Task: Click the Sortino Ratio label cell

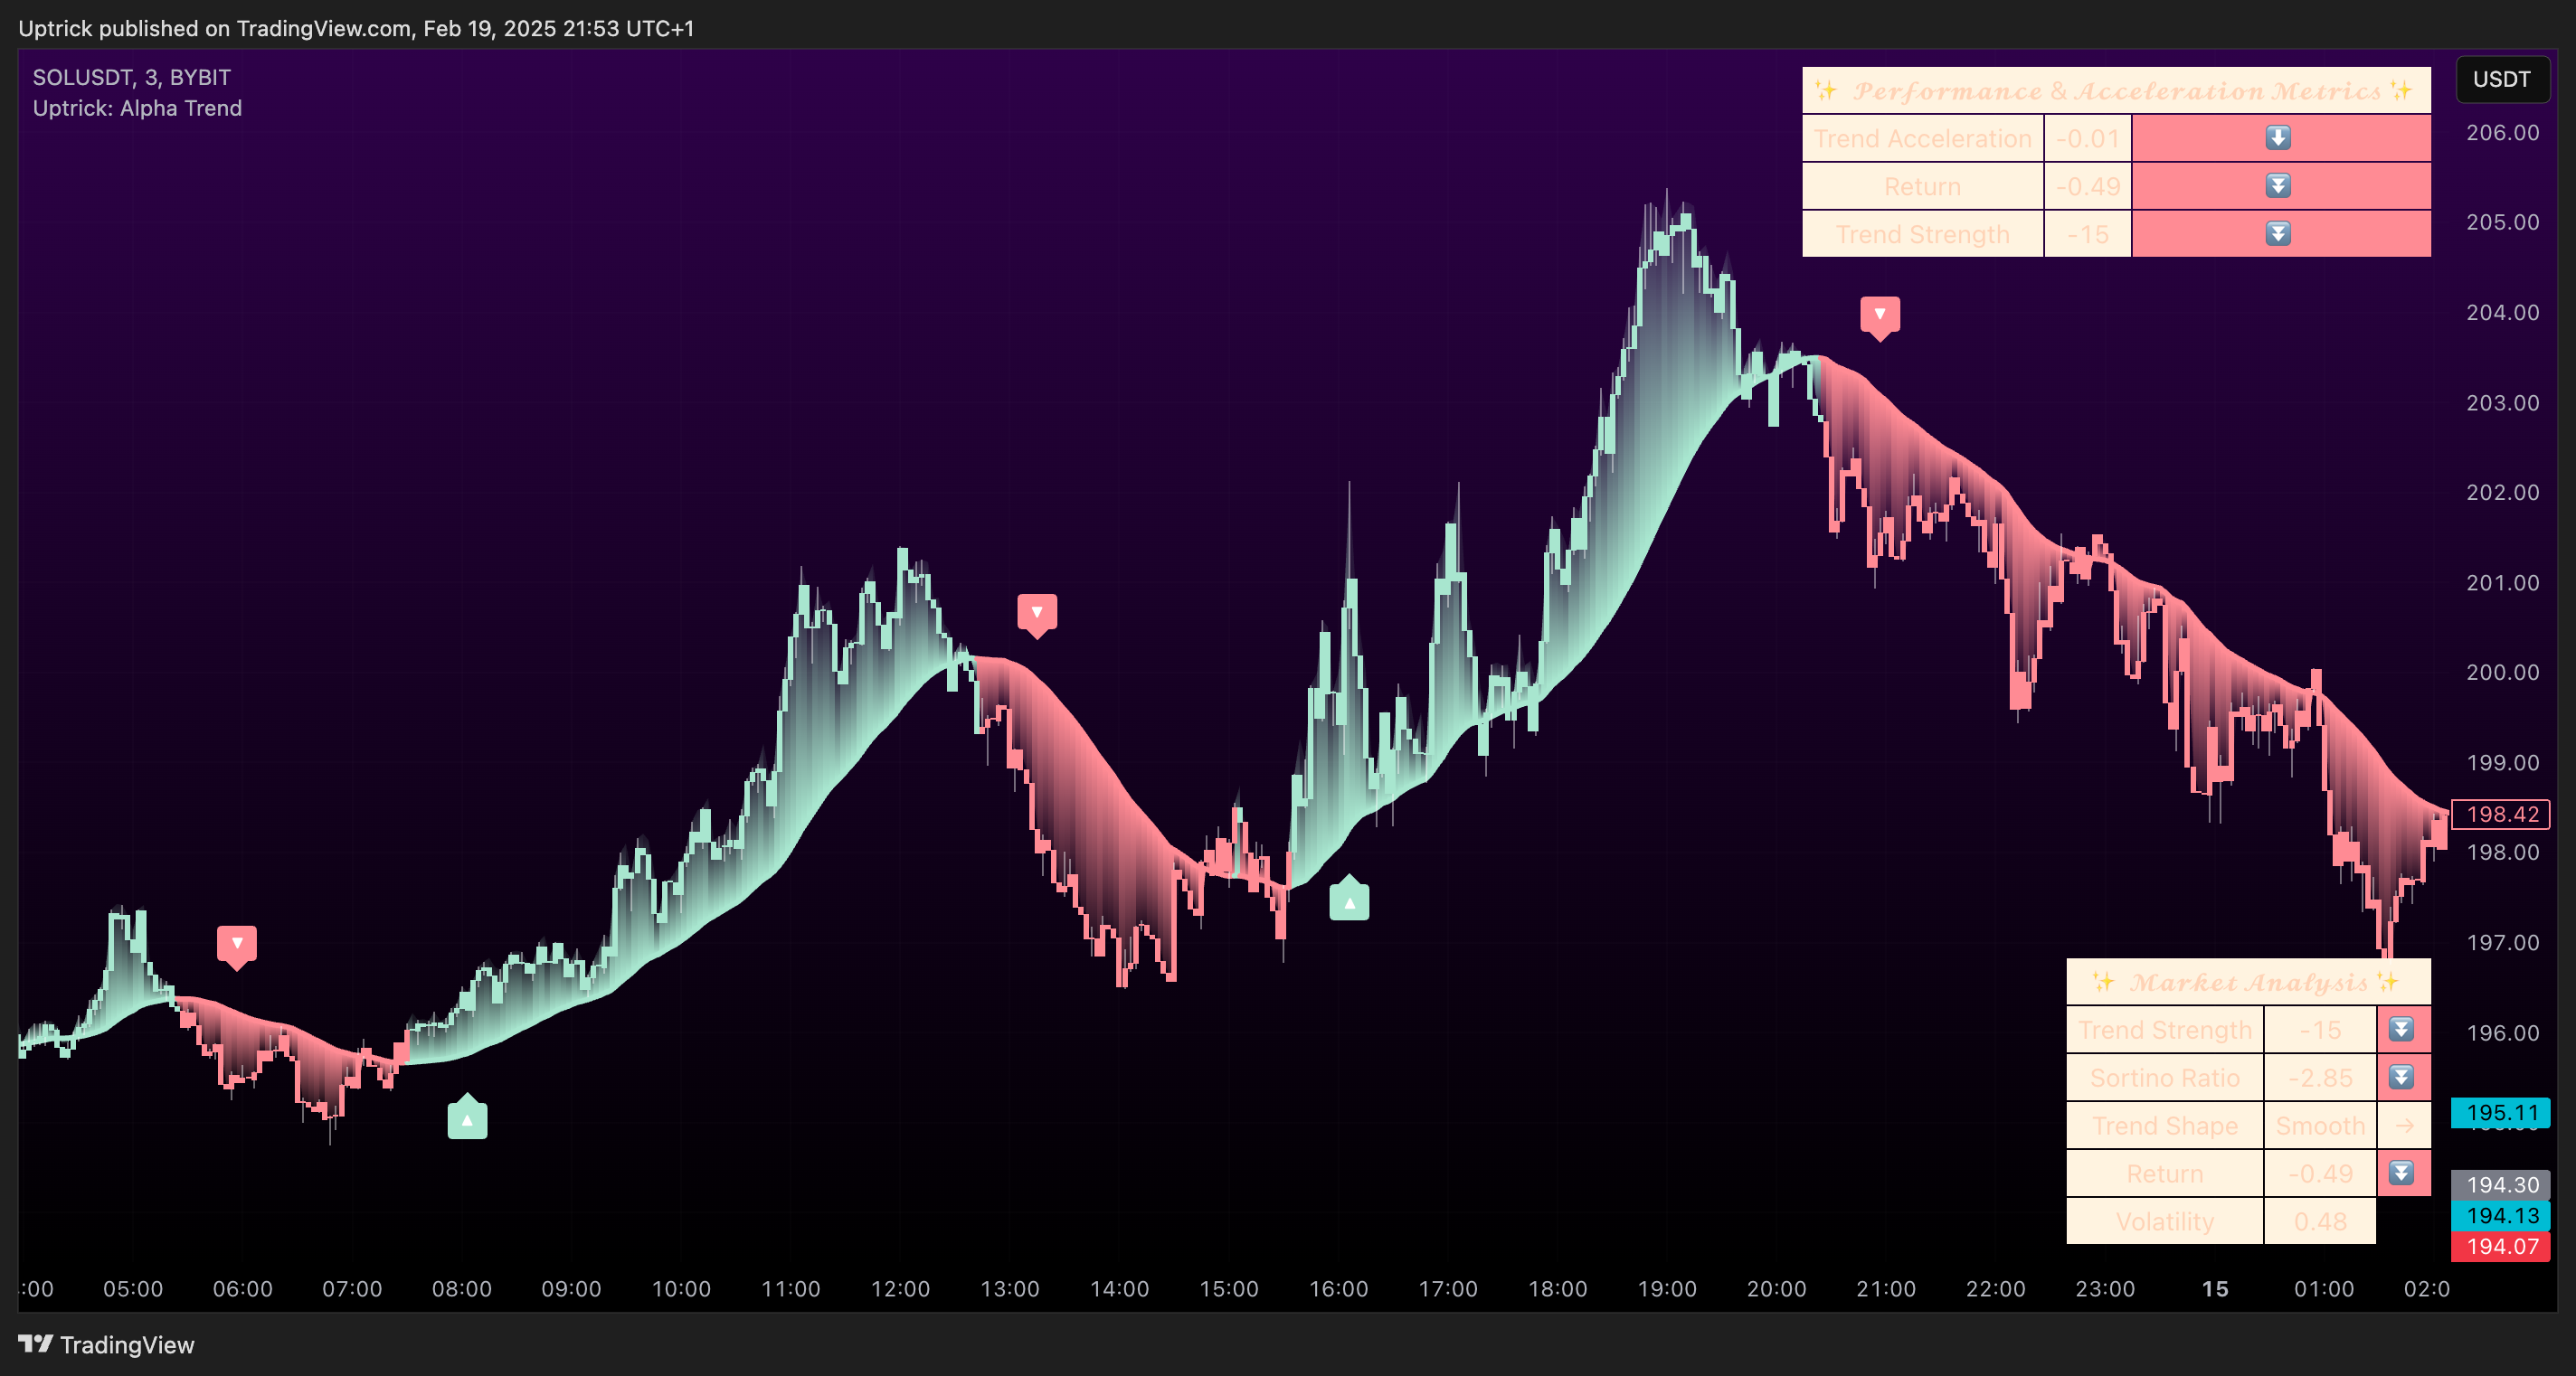Action: (2165, 1079)
